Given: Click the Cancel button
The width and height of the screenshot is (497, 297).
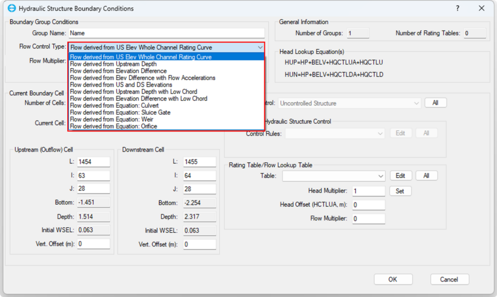Looking at the screenshot, I should (449, 279).
